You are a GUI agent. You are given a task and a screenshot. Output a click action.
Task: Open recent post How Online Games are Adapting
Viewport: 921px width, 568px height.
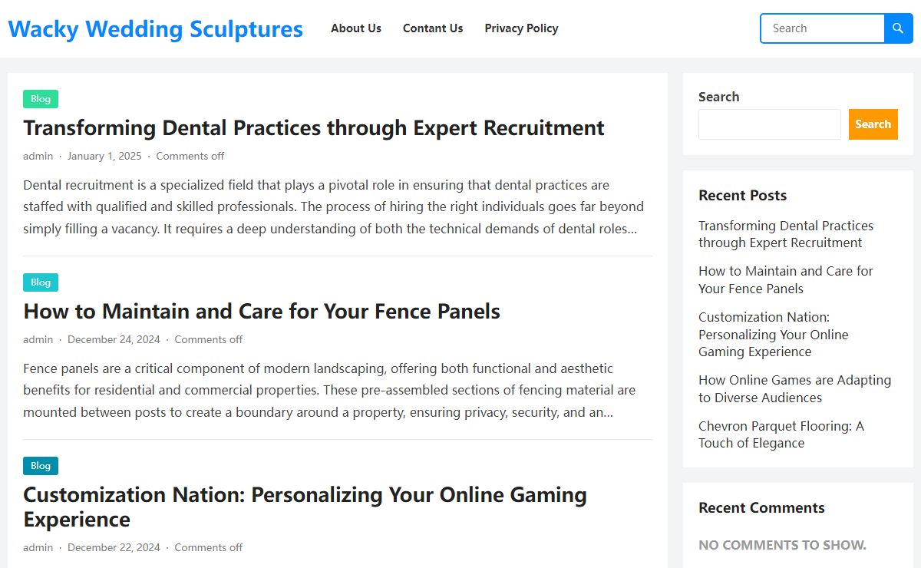(x=794, y=388)
